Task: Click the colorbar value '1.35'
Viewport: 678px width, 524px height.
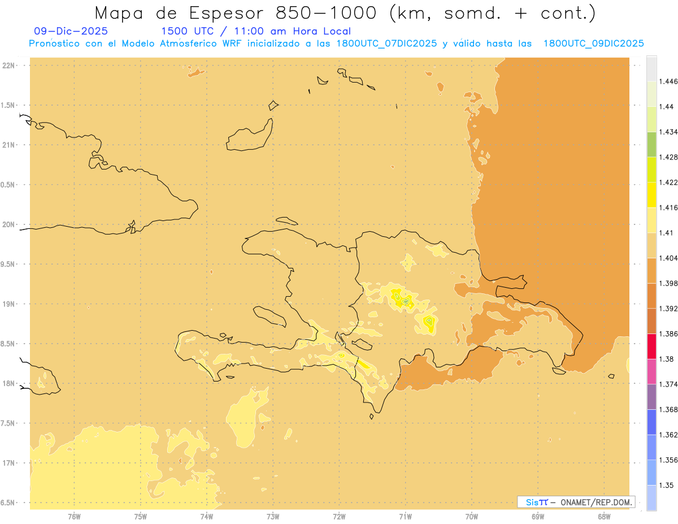Action: pos(666,485)
